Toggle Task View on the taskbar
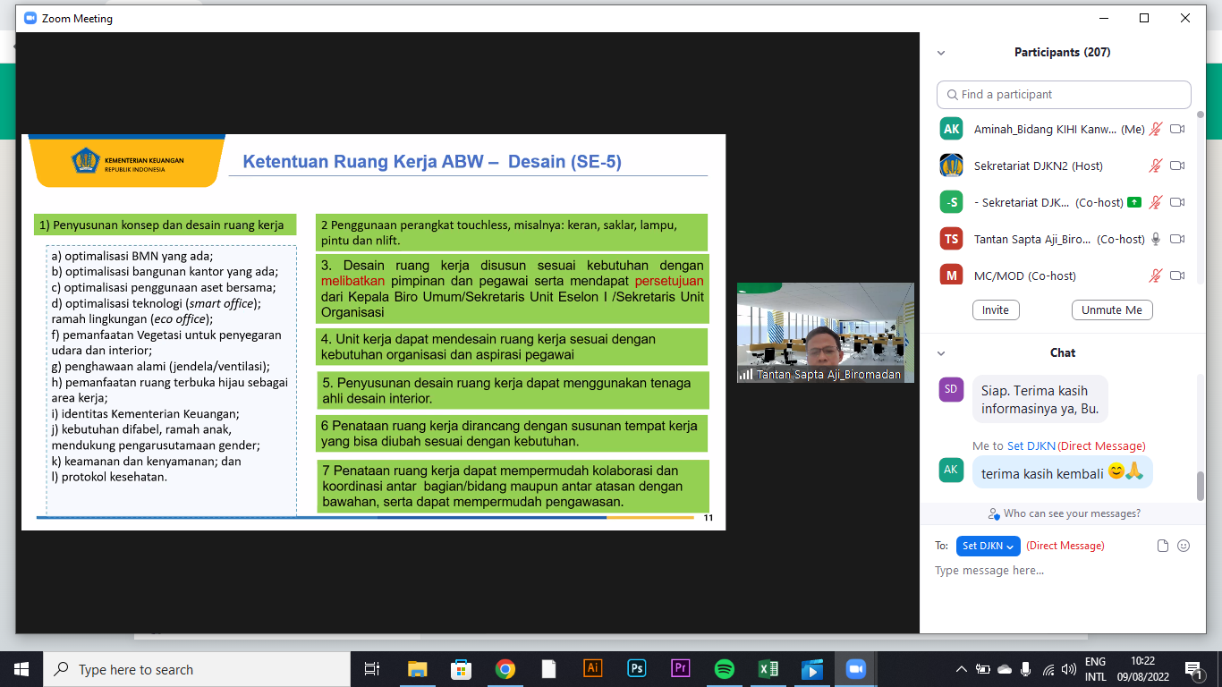The width and height of the screenshot is (1222, 687). (372, 669)
